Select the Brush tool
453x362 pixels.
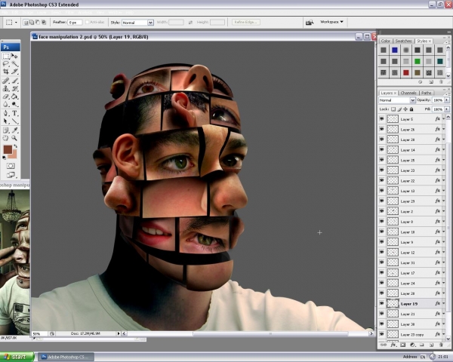pos(14,81)
